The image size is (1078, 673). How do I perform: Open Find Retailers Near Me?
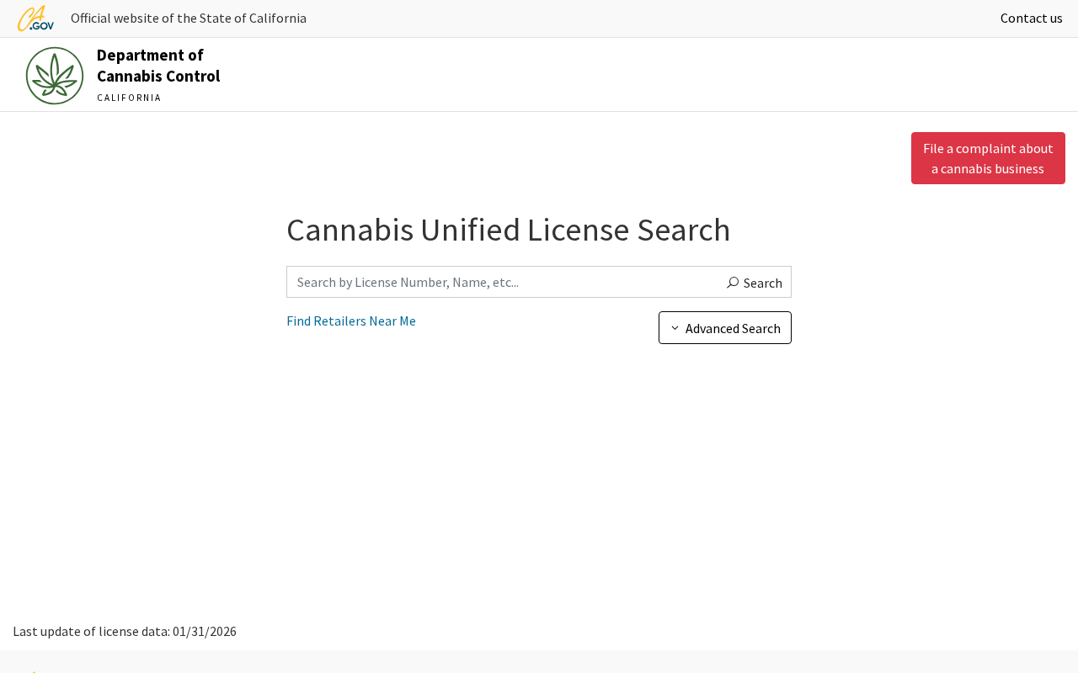click(351, 321)
